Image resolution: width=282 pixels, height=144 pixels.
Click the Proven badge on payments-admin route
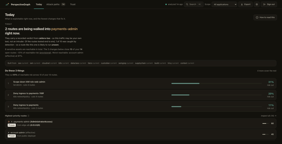tap(12, 125)
